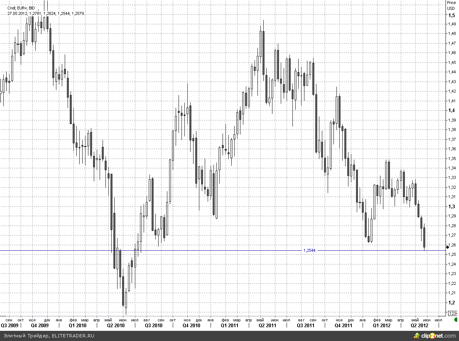Select the Q4 2009 quarter label

click(40, 326)
